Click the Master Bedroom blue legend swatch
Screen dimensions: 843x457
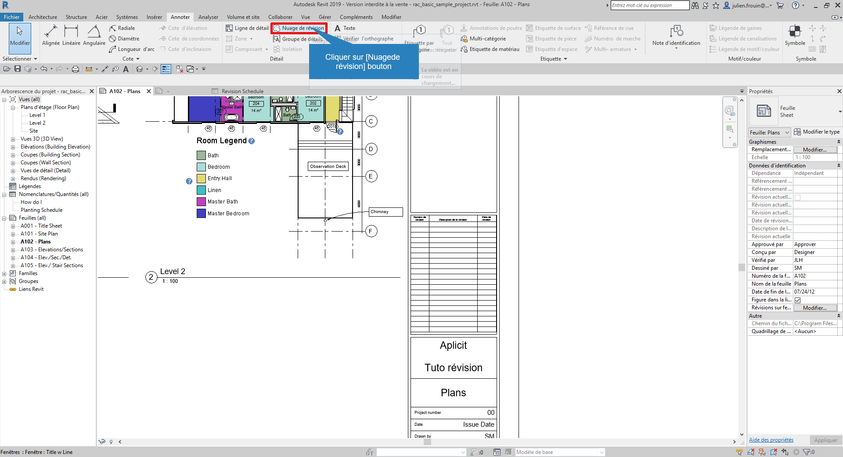(x=201, y=214)
